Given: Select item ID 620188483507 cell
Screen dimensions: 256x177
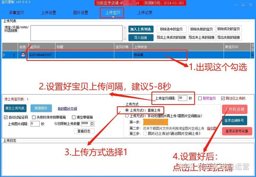Looking at the screenshot, I should coord(42,55).
